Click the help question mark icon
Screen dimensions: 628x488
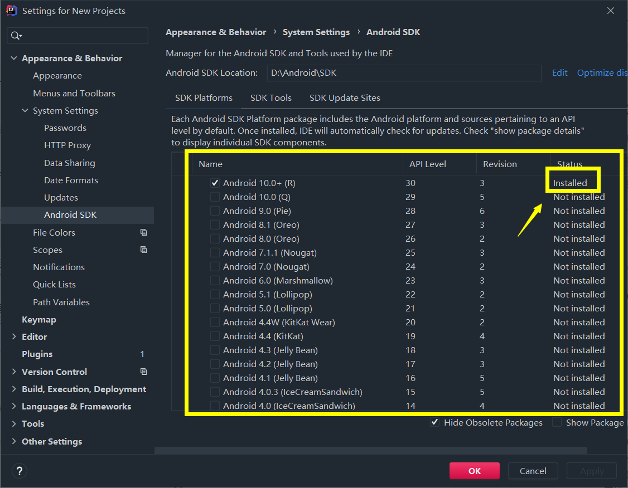coord(19,471)
